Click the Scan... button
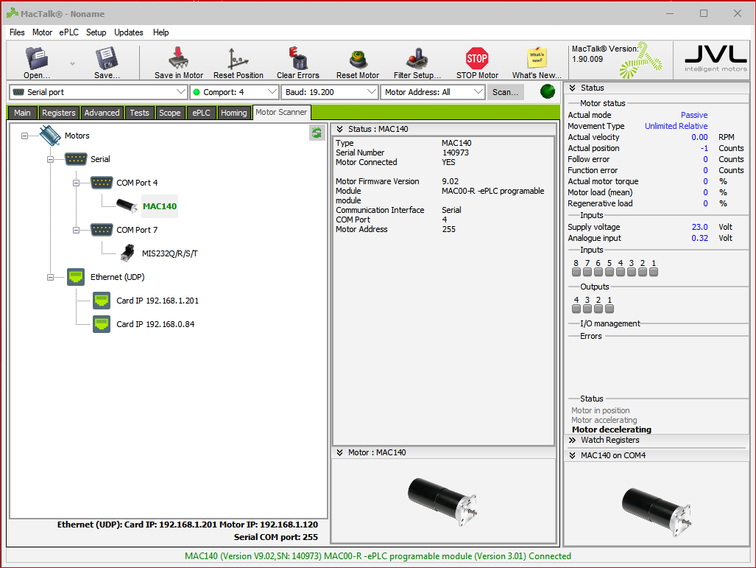756x568 pixels. 505,91
